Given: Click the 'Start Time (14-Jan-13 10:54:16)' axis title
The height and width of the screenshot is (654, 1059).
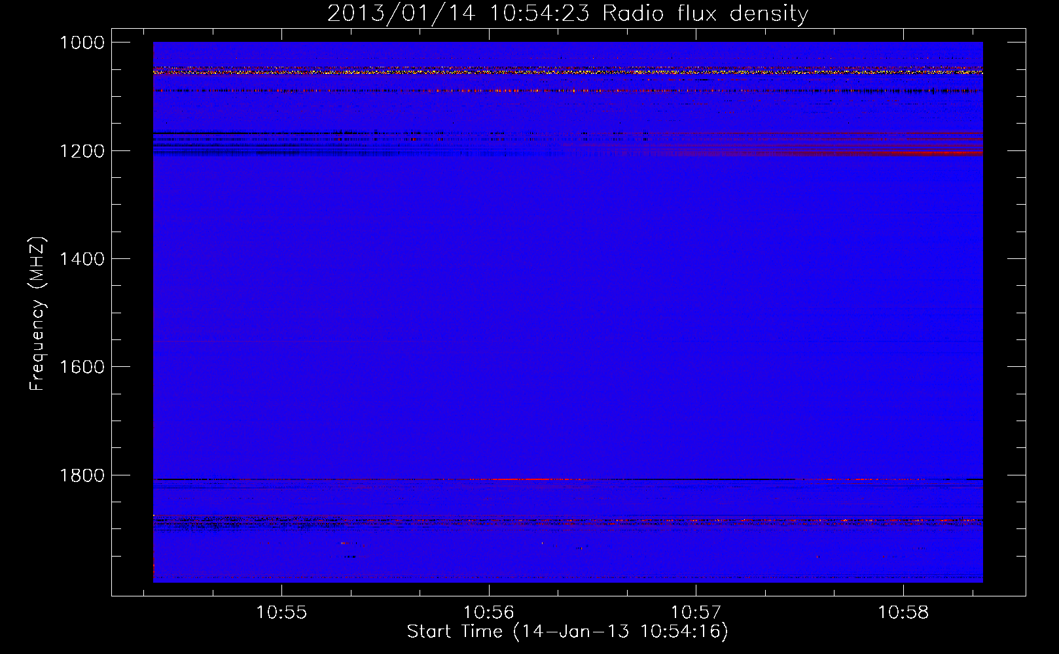Looking at the screenshot, I should (x=567, y=632).
